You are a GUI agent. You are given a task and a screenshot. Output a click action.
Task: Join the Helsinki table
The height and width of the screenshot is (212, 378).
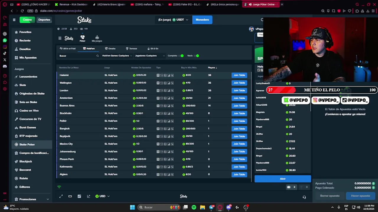coord(239,75)
